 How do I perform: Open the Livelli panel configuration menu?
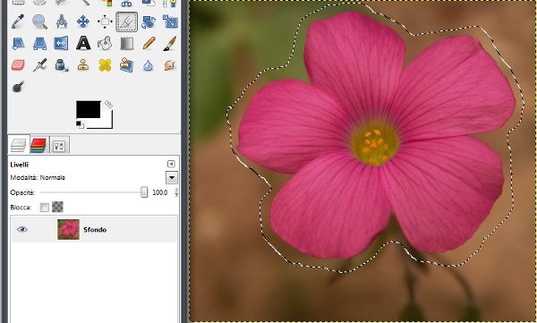coord(171,164)
